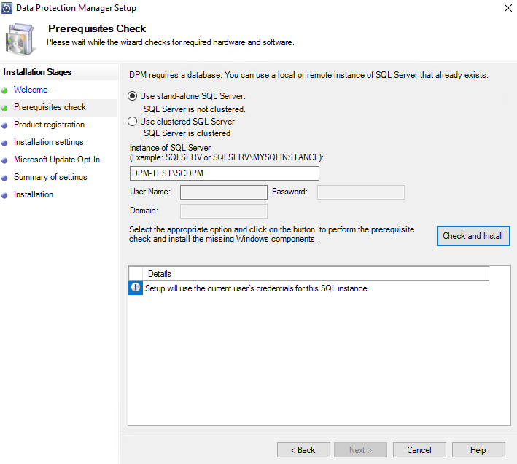Click the green bullet beside Prerequisites check
Viewport: 517px width, 464px height.
[x=4, y=108]
